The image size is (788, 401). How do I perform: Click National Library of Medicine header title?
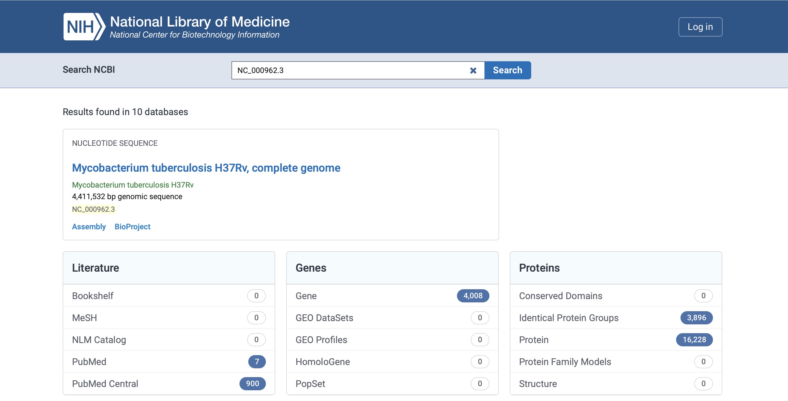199,22
